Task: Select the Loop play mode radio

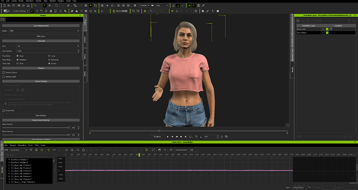Action: (49, 56)
